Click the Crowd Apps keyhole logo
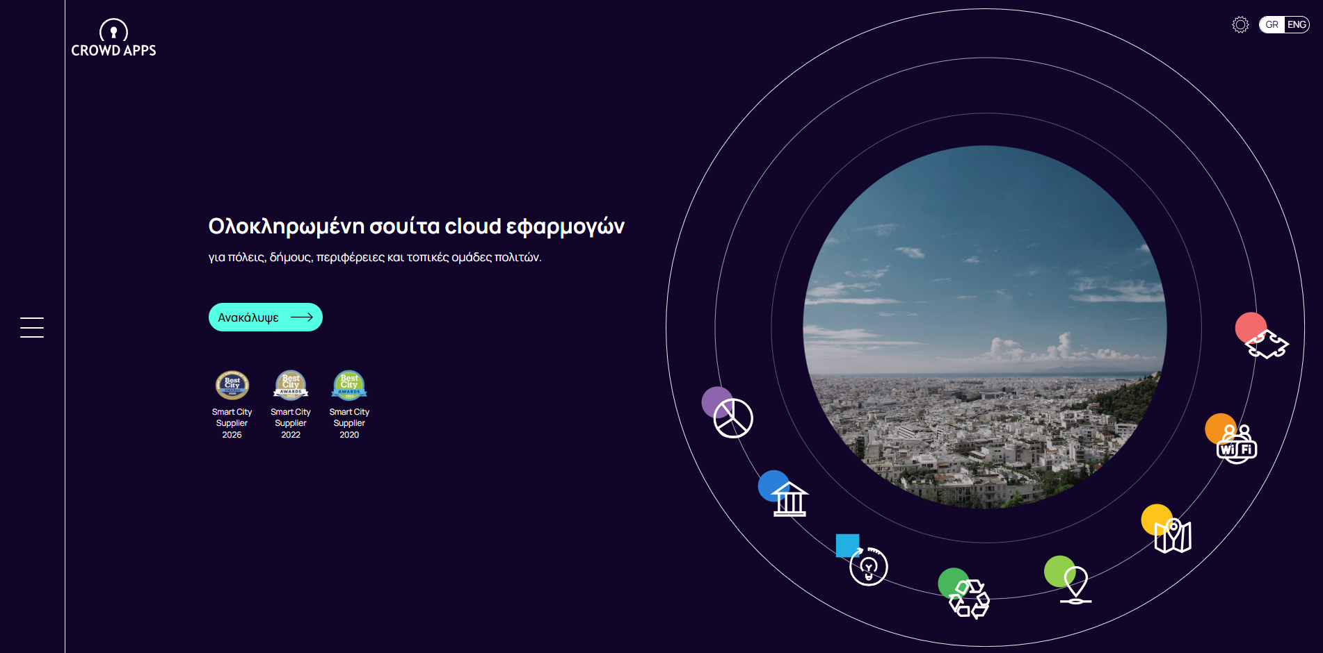1323x653 pixels. pos(112,28)
